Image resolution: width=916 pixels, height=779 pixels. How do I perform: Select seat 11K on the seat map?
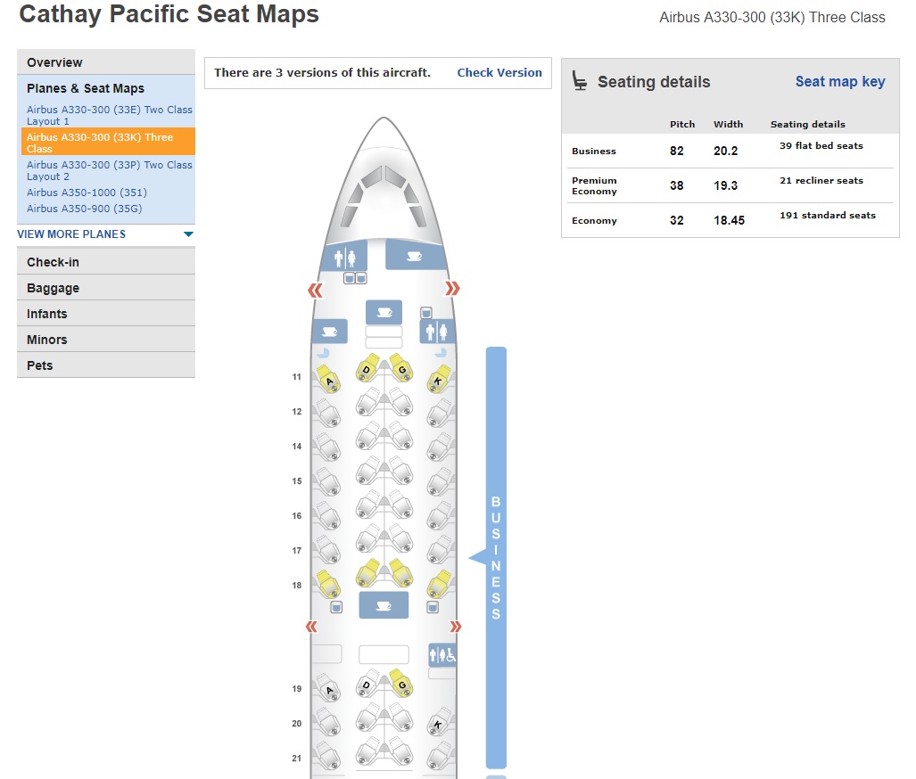point(437,379)
